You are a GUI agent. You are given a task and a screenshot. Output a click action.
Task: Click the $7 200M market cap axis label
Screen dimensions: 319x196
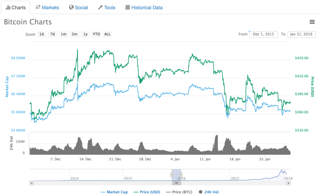18,76
